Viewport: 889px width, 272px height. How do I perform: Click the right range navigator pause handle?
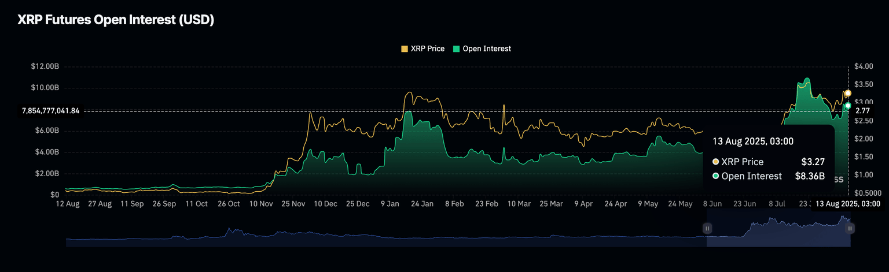point(850,229)
